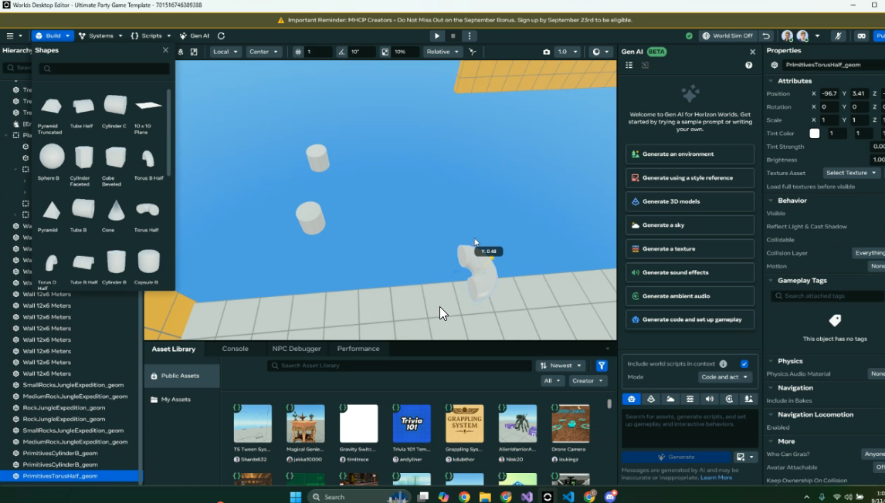This screenshot has width=885, height=503.
Task: Select the robot gameplay Gen AI mode icon
Action: click(x=632, y=400)
